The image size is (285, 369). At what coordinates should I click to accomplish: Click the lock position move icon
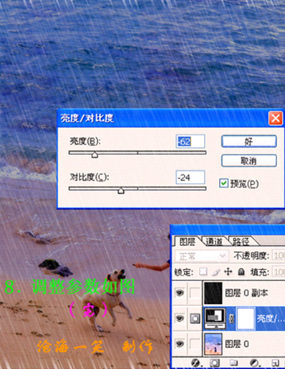pos(228,272)
